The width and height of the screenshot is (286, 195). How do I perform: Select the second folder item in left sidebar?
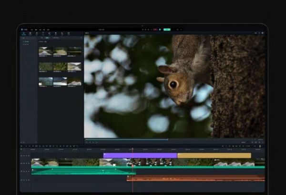pyautogui.click(x=27, y=45)
